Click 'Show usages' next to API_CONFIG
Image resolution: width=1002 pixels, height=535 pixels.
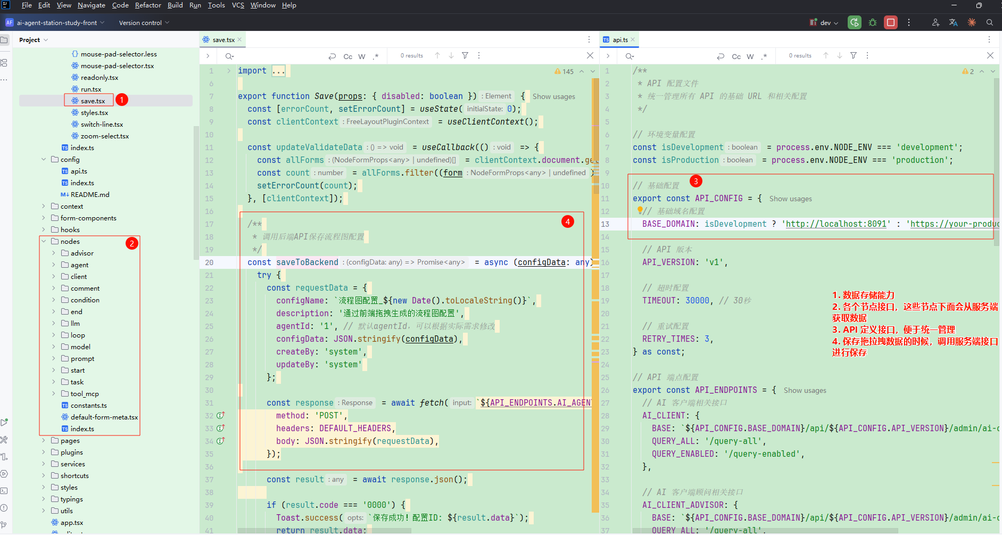pos(790,199)
